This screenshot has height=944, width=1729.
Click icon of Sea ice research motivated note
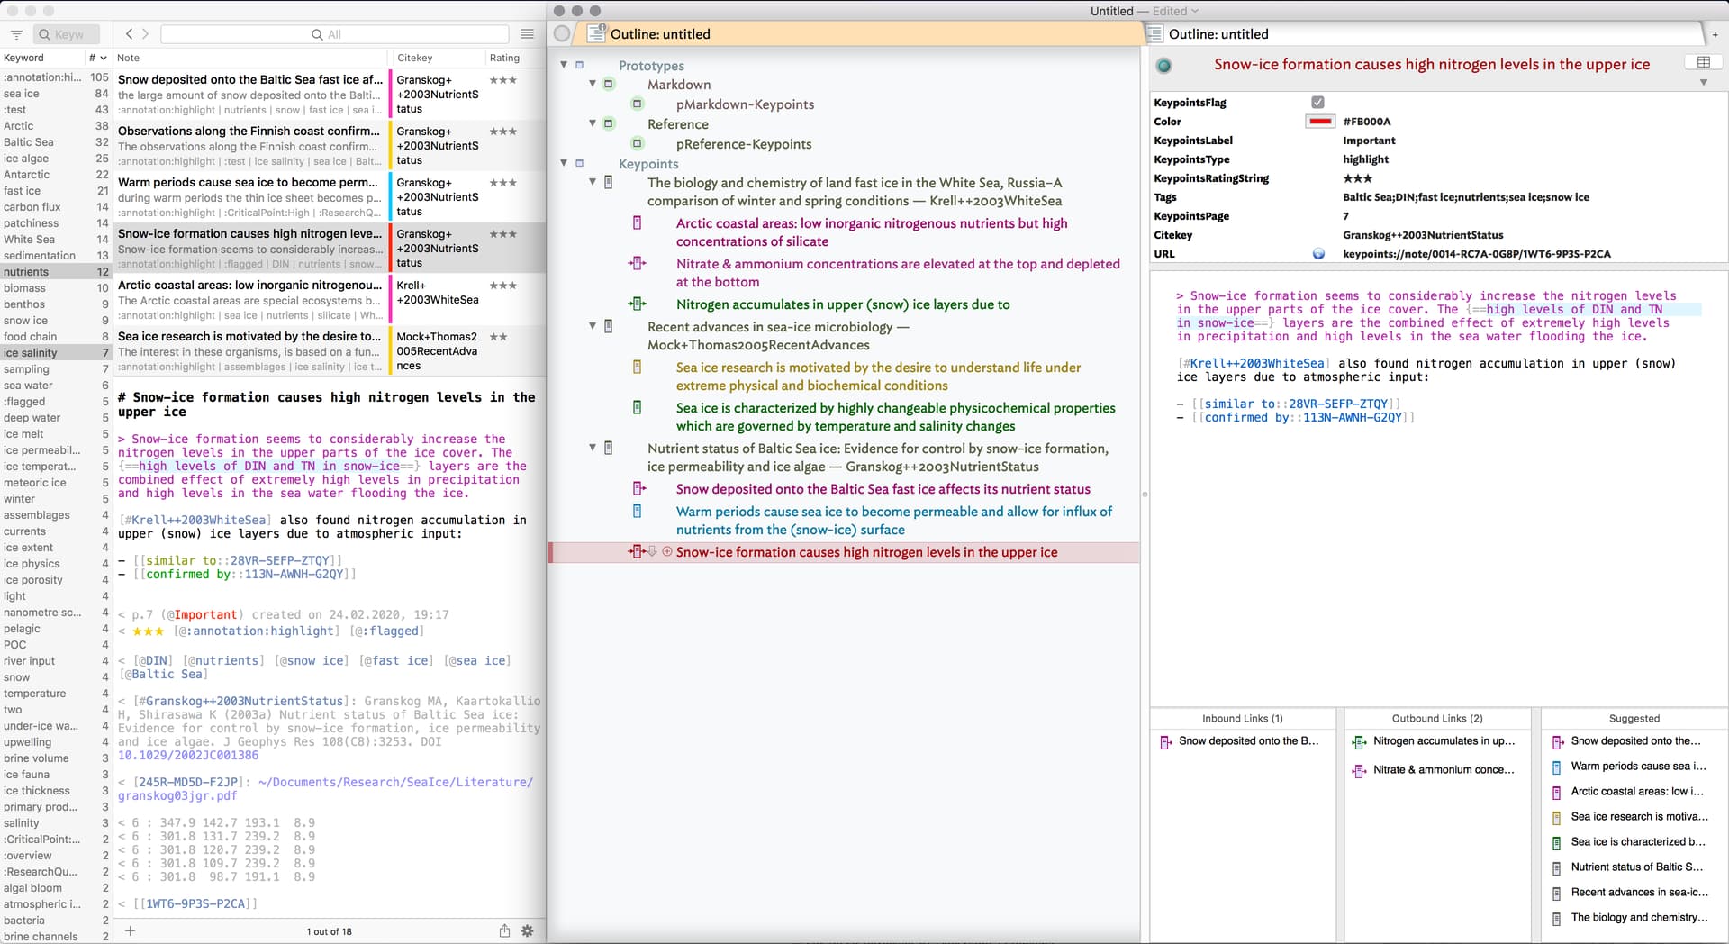click(638, 367)
